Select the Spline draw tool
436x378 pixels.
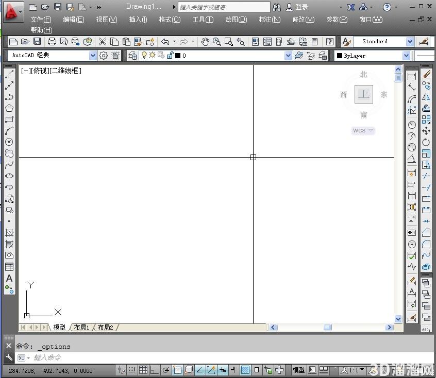[x=9, y=165]
